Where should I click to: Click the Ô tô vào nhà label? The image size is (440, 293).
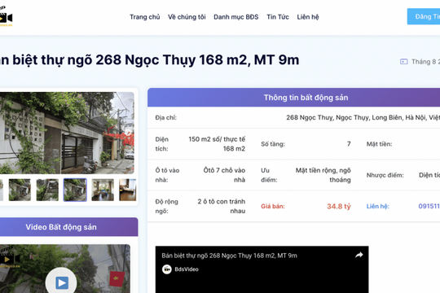pos(167,175)
